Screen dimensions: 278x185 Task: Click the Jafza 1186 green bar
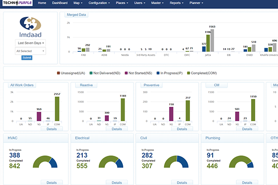pyautogui.click(x=208, y=43)
